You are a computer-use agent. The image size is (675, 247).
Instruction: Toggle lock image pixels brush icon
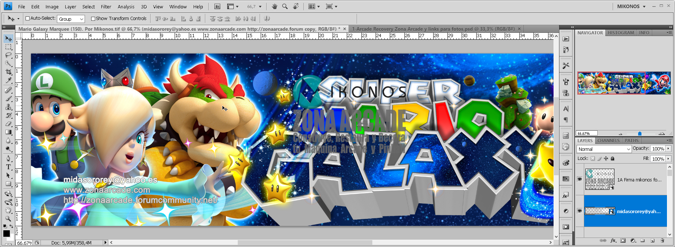(x=599, y=158)
